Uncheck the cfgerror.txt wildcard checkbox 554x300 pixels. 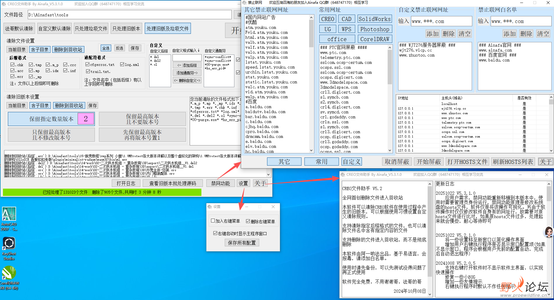click(87, 64)
